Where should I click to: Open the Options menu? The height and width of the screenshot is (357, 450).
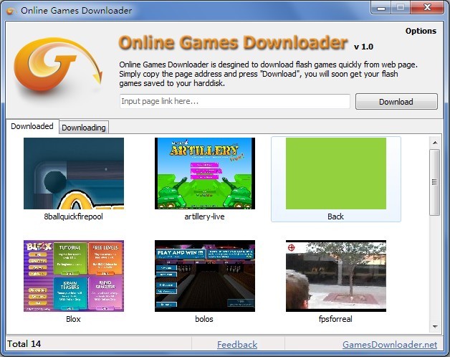pyautogui.click(x=421, y=31)
